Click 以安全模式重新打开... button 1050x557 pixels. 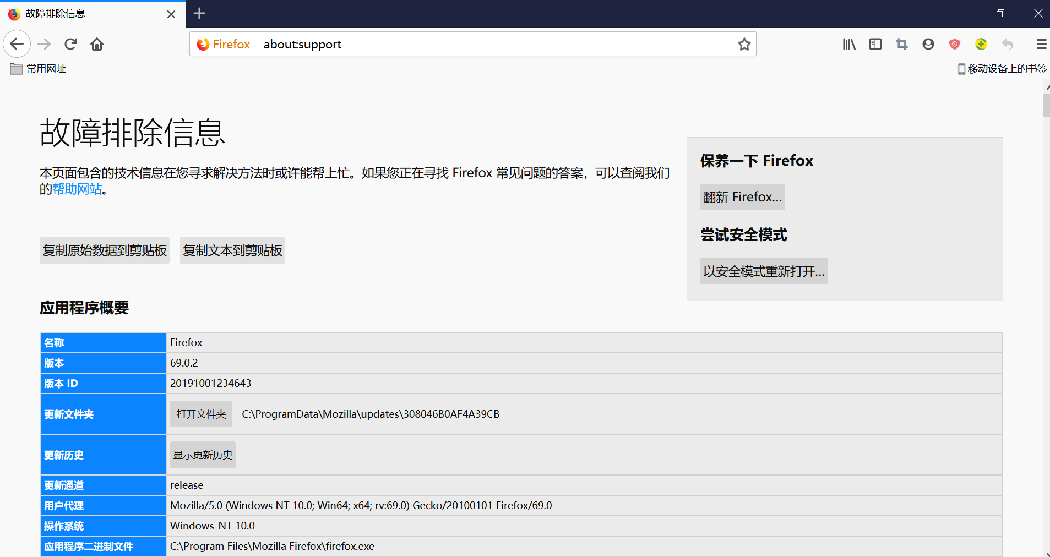tap(764, 271)
